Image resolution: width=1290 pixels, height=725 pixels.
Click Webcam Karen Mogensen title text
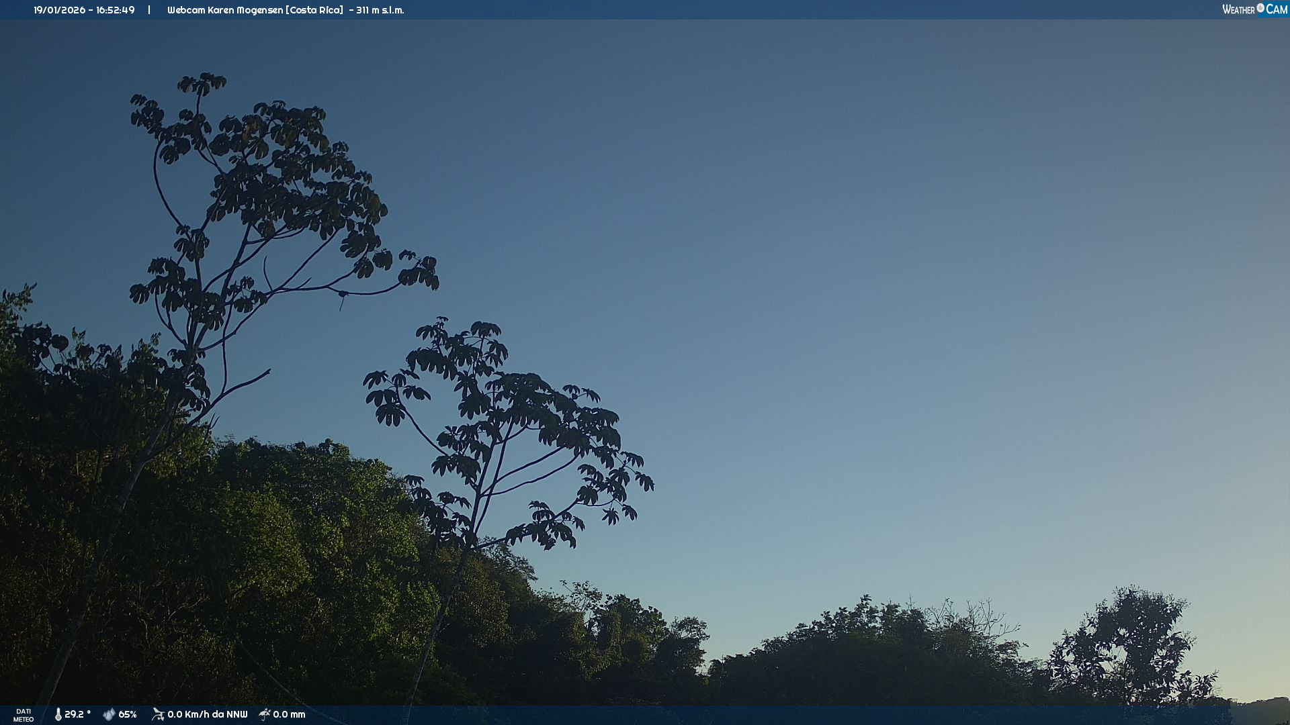(224, 10)
